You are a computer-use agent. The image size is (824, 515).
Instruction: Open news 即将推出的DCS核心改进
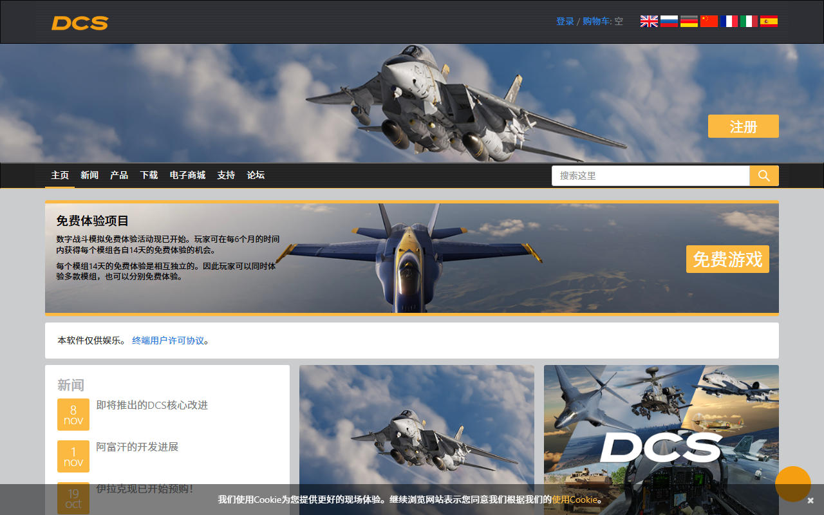[152, 405]
